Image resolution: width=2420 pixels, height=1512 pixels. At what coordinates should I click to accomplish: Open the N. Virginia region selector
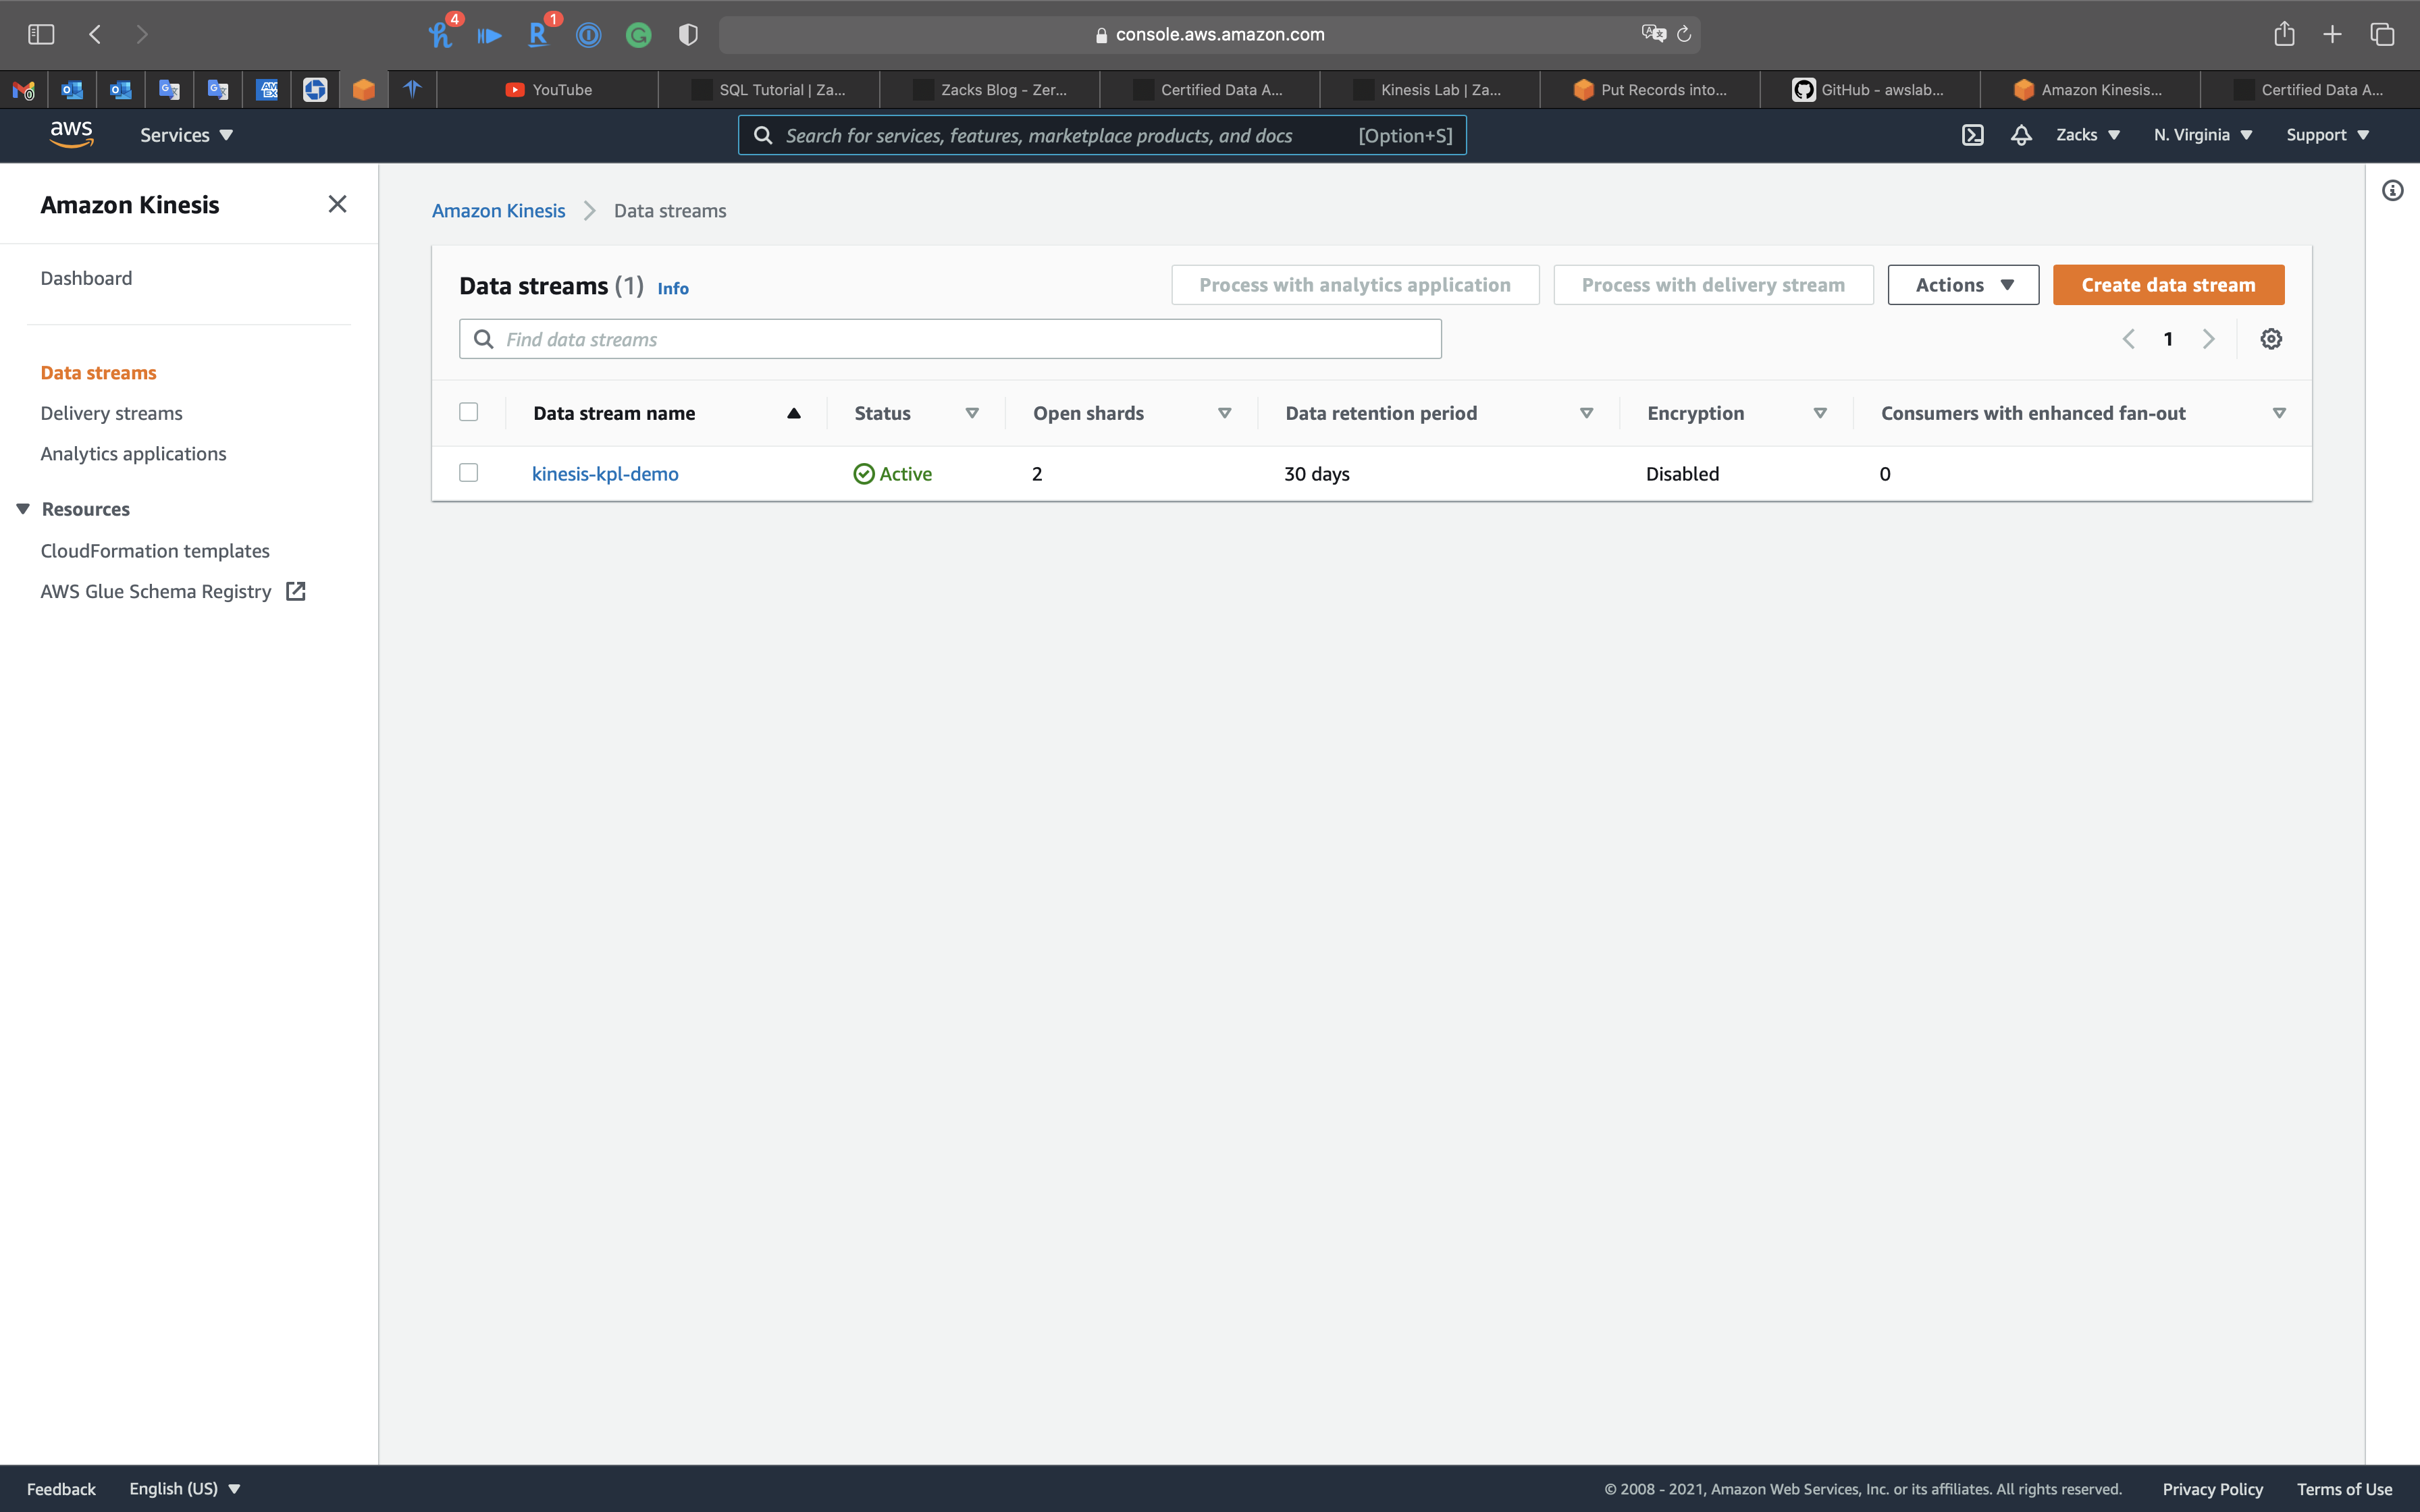tap(2202, 135)
